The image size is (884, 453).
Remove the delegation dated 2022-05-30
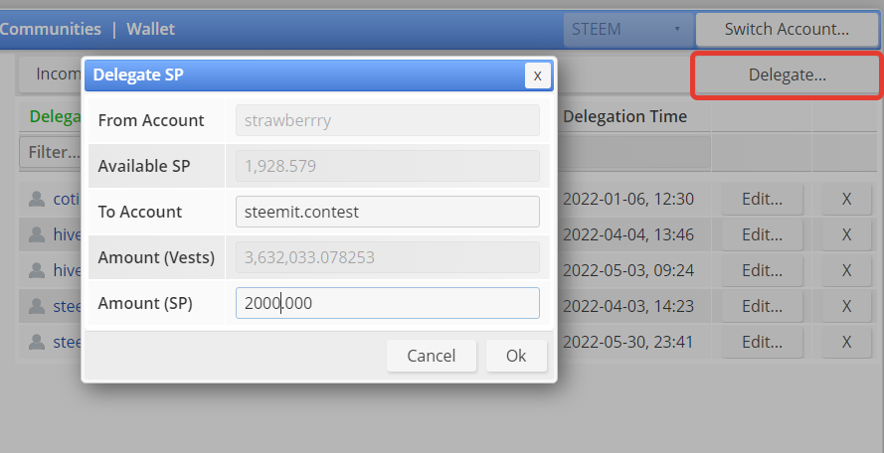[x=846, y=342]
